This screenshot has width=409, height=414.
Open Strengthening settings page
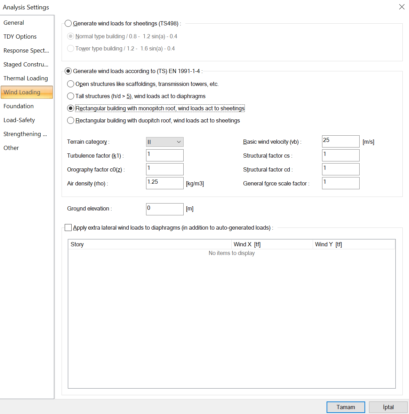[x=27, y=134]
